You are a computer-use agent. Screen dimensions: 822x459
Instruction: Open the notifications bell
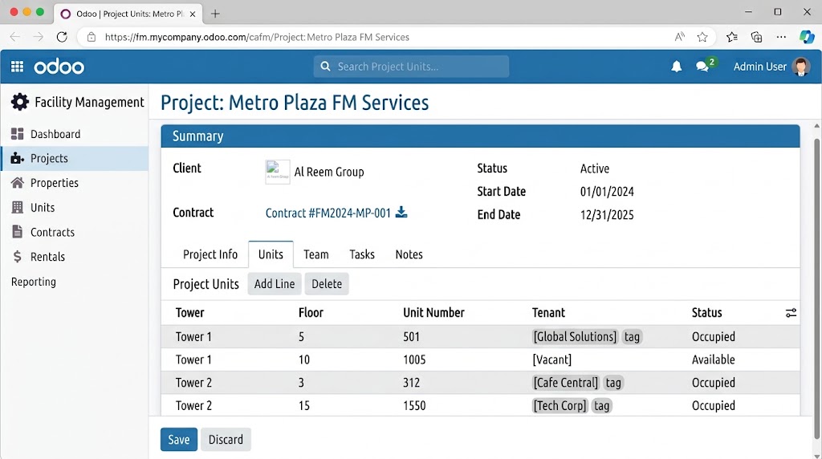click(x=676, y=67)
